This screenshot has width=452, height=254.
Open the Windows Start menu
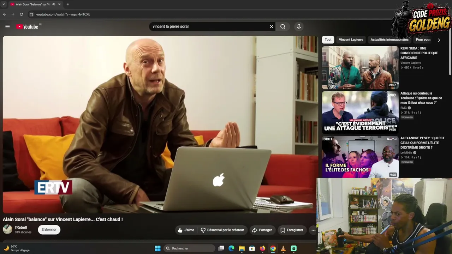pos(157,248)
